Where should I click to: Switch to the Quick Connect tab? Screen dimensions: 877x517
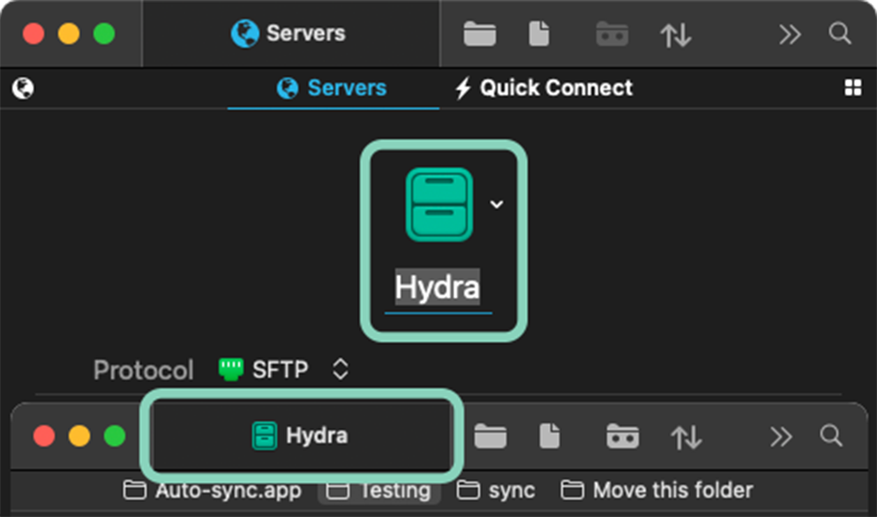tap(543, 88)
